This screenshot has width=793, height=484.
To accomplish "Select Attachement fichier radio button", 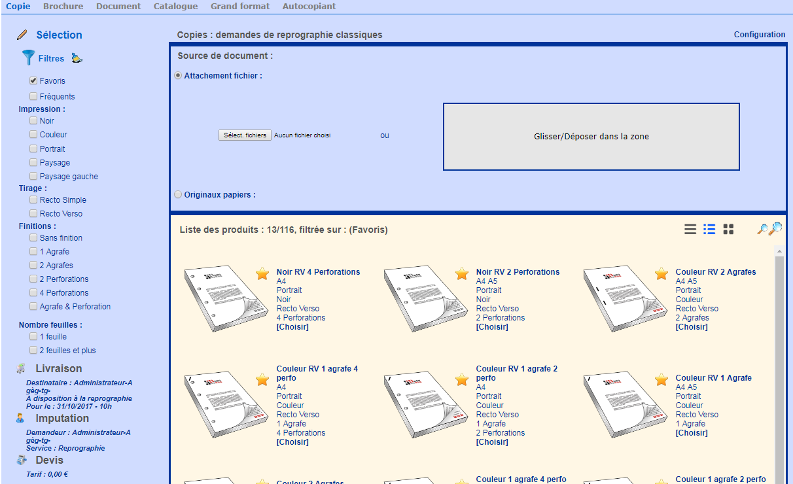I will point(178,76).
